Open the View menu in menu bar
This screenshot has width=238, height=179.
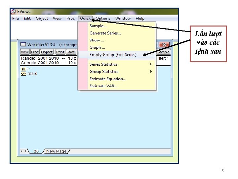click(57, 19)
